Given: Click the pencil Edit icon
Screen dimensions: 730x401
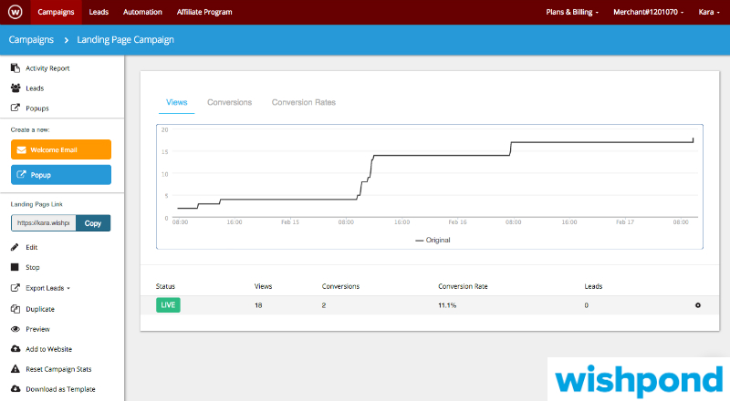Looking at the screenshot, I should [x=16, y=247].
